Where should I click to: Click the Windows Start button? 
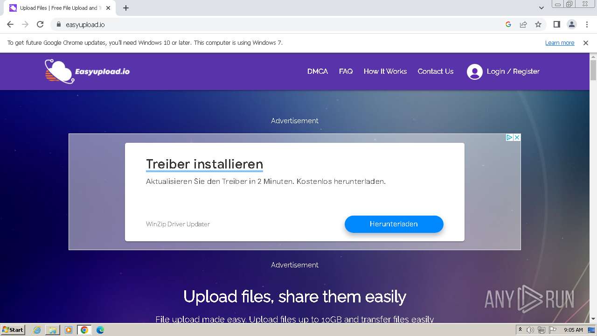13,330
